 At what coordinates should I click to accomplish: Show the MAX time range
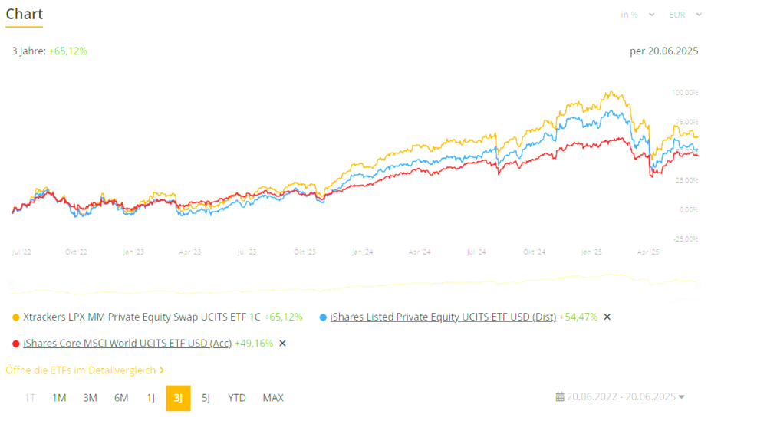(x=273, y=398)
